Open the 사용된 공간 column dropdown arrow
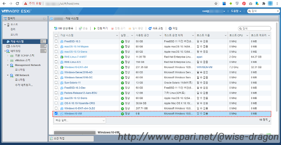 click(x=160, y=35)
